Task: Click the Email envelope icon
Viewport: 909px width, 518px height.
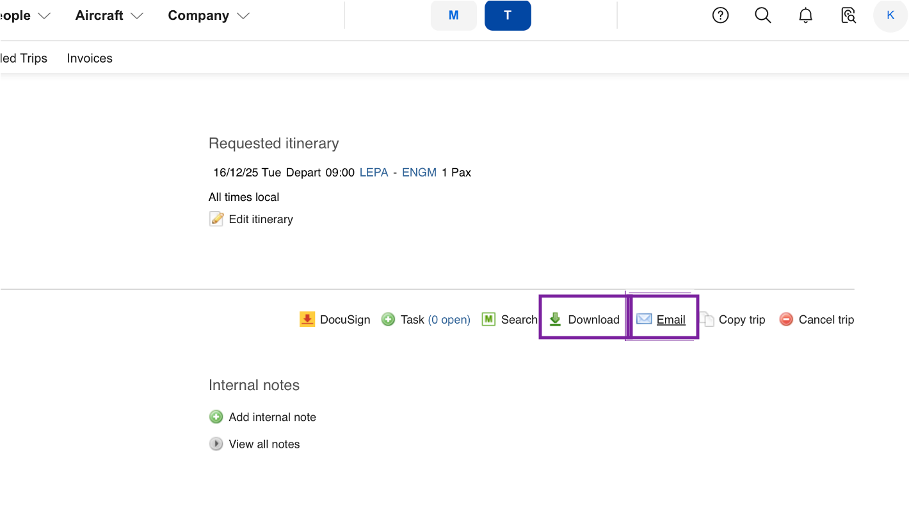Action: 643,319
